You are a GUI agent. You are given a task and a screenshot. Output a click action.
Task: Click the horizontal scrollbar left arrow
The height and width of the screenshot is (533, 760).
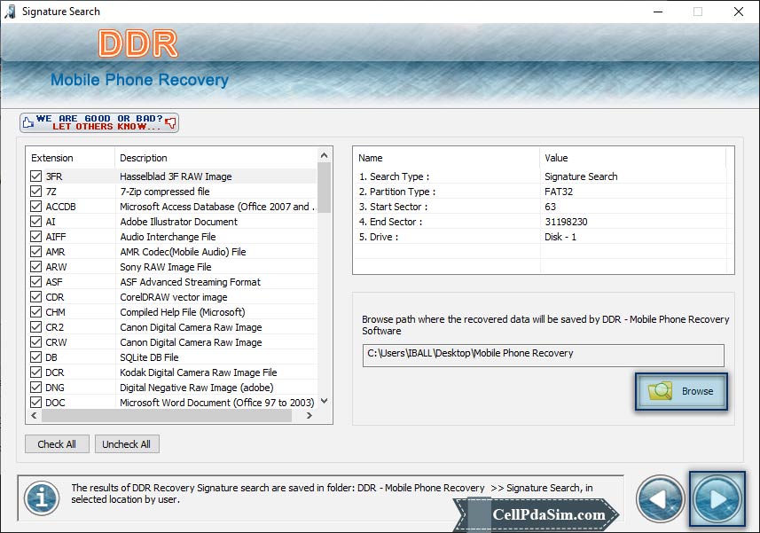tap(34, 415)
